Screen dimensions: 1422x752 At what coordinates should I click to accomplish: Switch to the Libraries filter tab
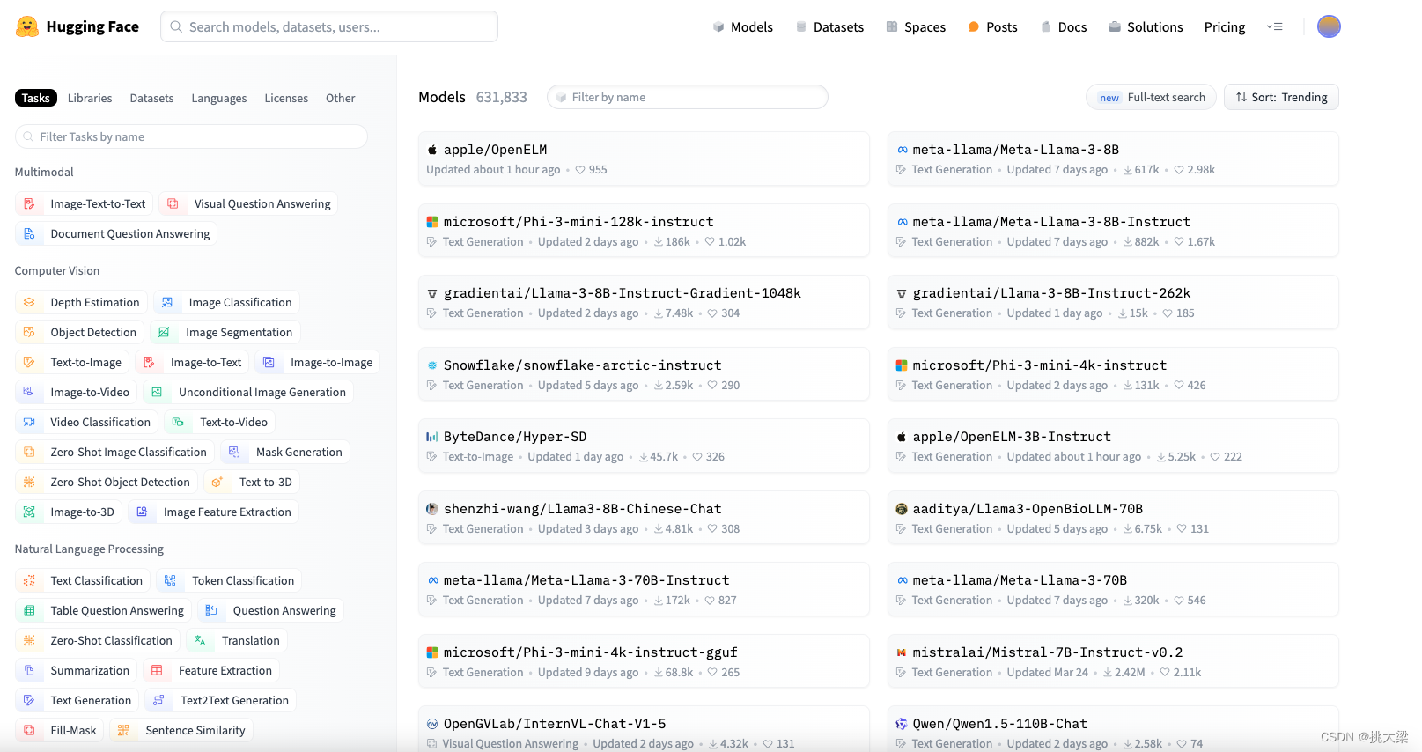point(90,98)
